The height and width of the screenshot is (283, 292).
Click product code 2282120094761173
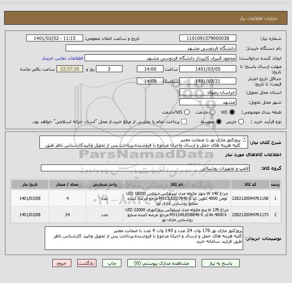point(250,215)
